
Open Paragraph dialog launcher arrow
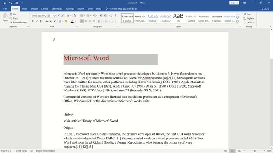[118, 26]
